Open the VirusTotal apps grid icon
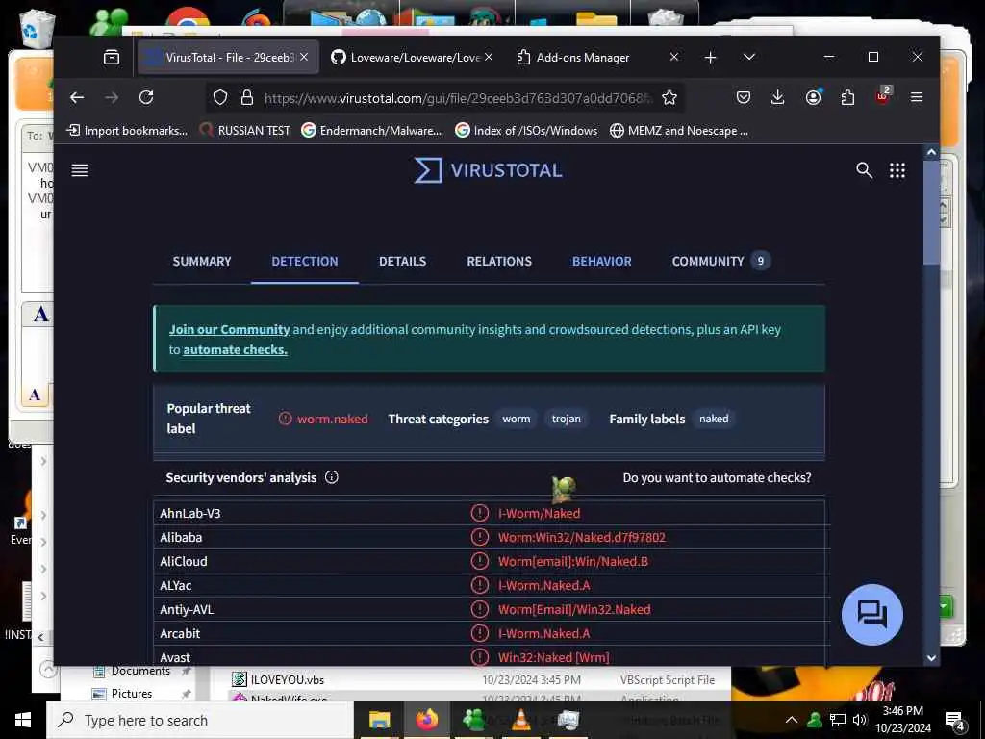This screenshot has height=739, width=985. pyautogui.click(x=897, y=170)
